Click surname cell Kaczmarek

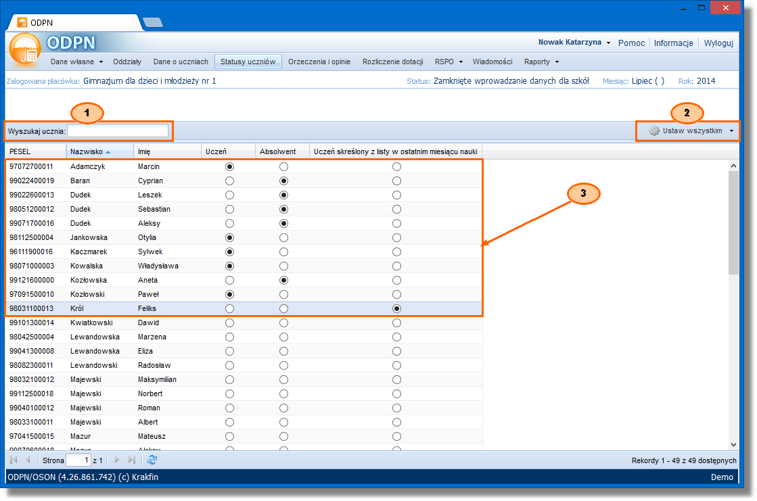89,252
